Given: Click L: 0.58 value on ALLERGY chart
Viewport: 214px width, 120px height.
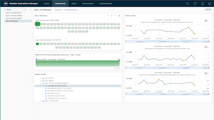Looking at the screenshot, I should [x=129, y=62].
